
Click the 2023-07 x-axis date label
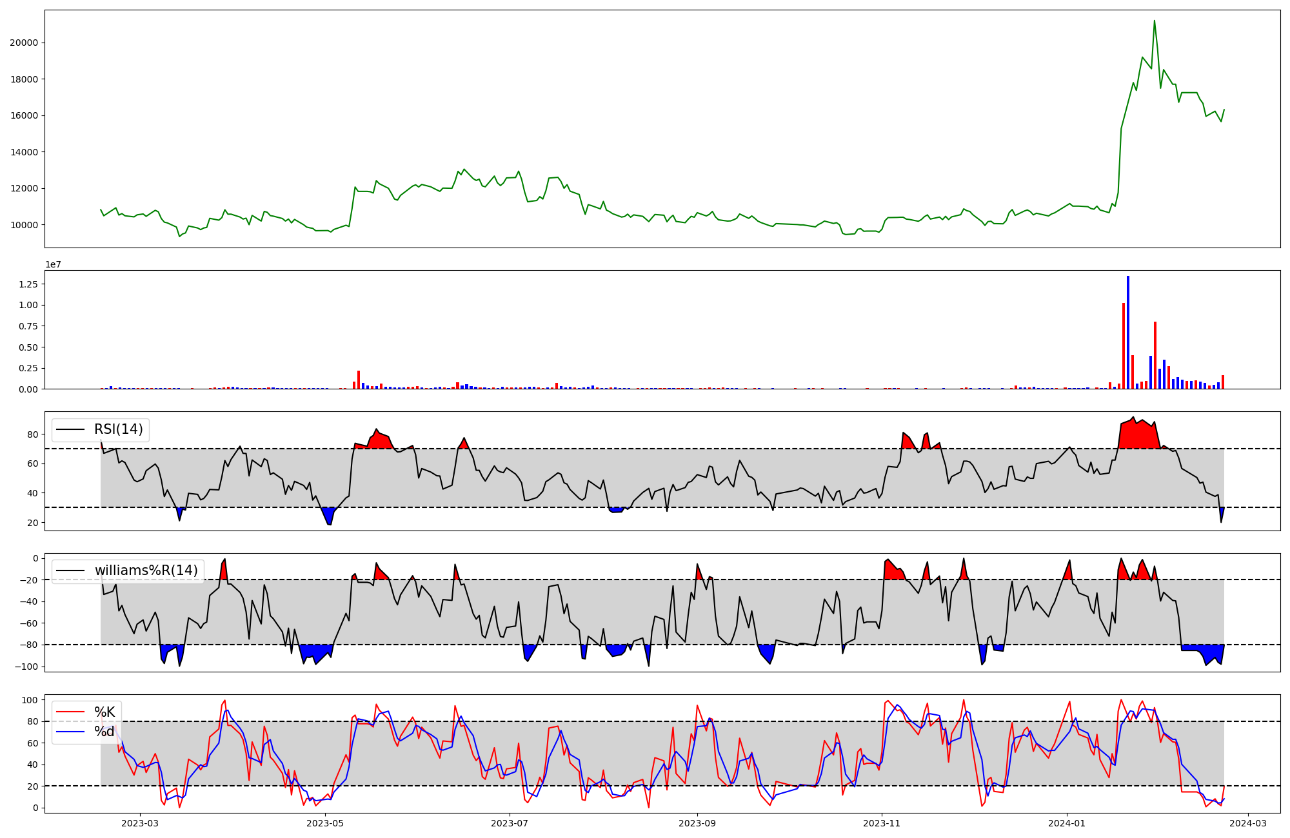coord(510,823)
